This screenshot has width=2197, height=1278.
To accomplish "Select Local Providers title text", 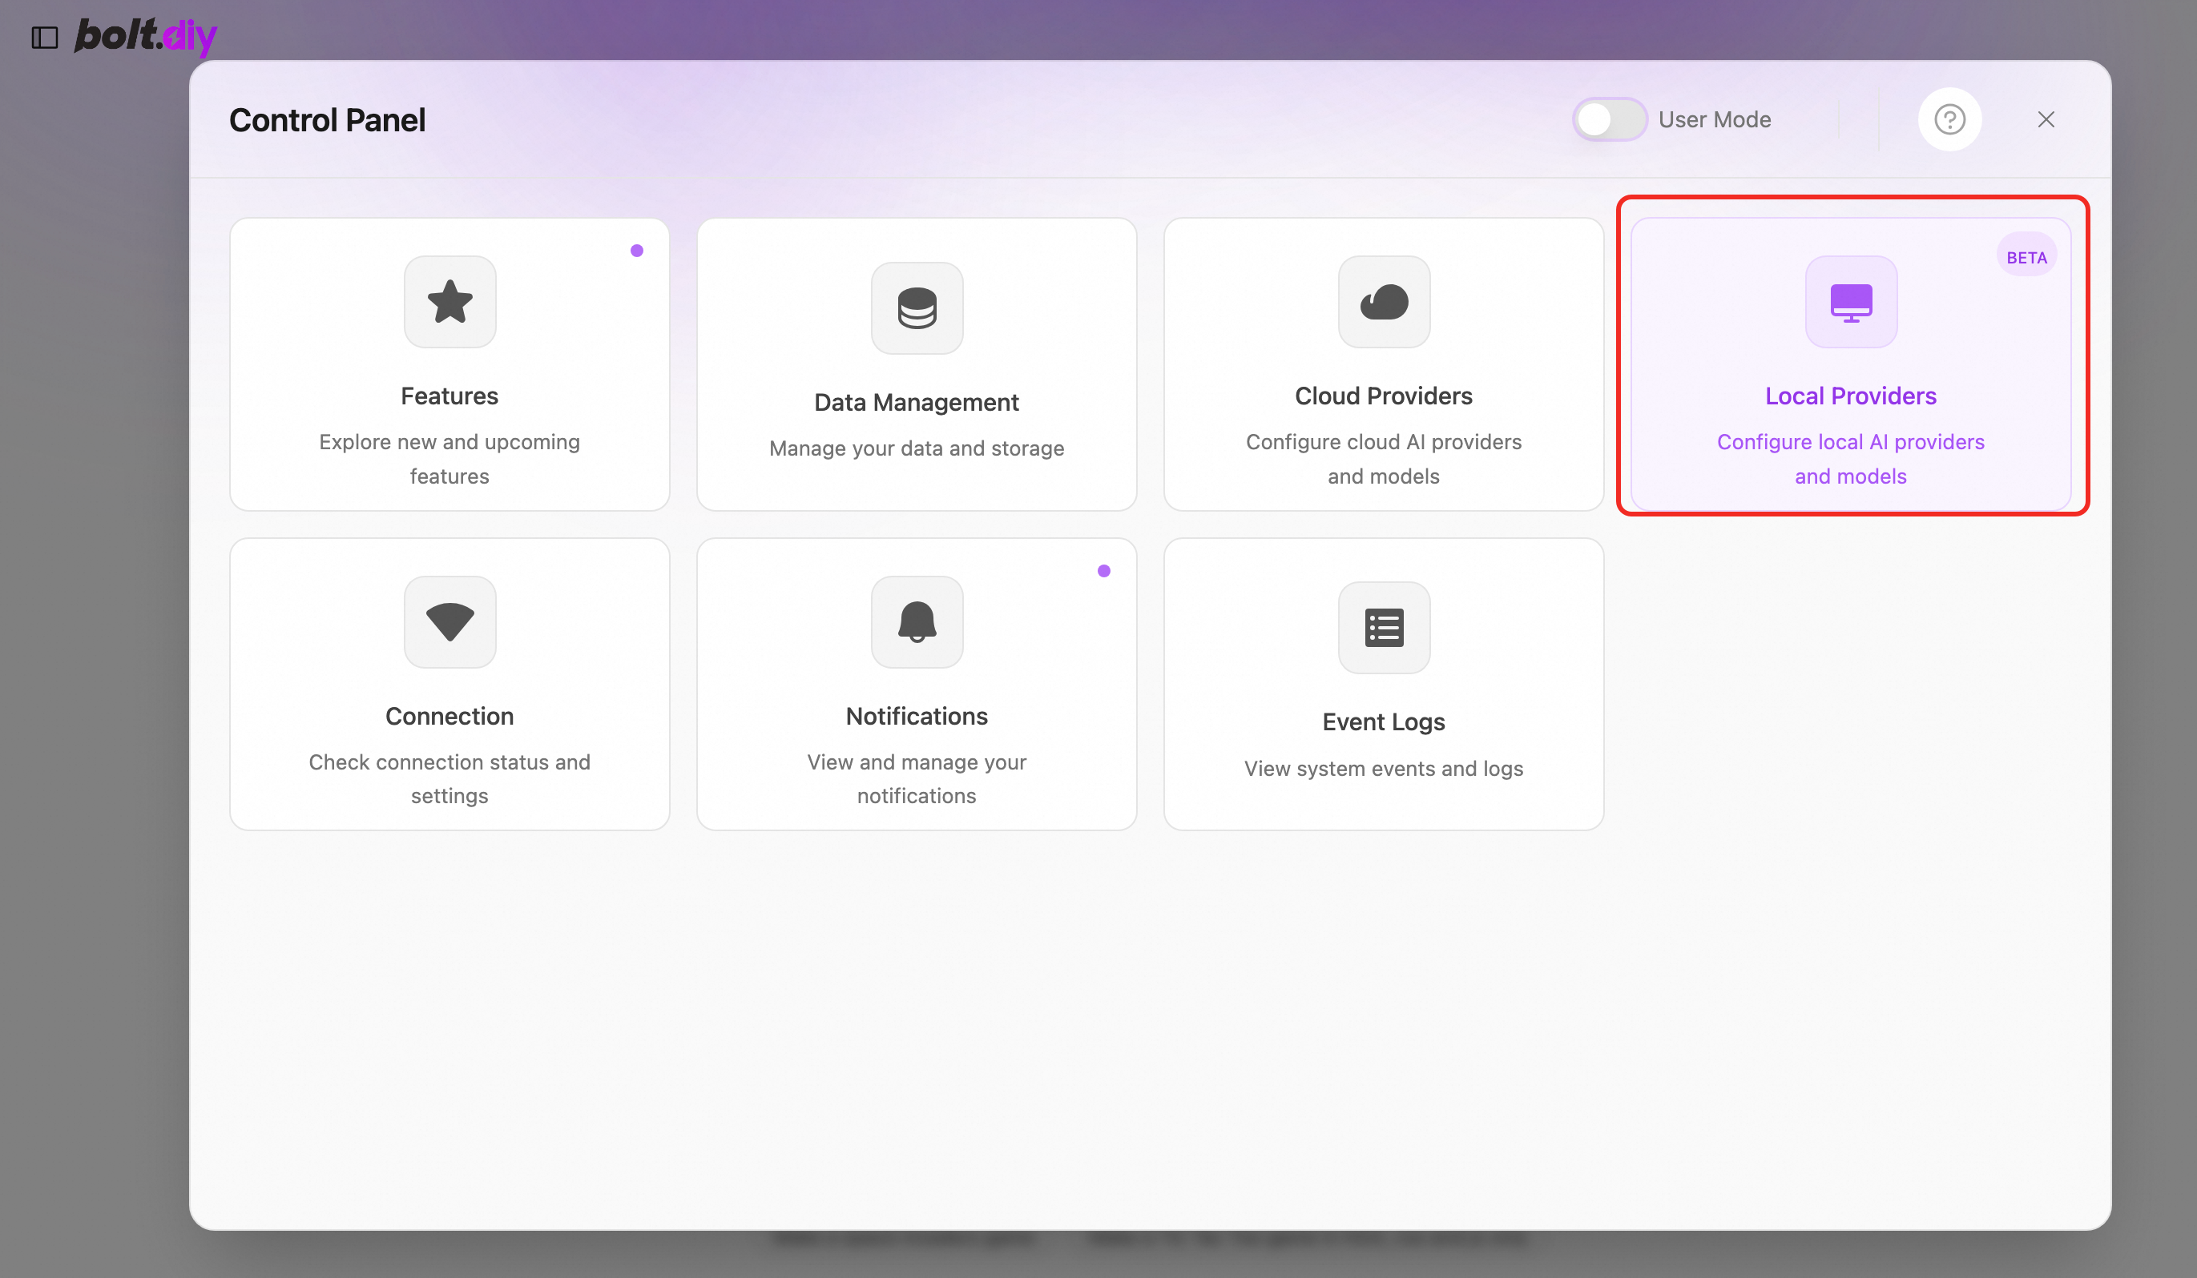I will point(1850,396).
